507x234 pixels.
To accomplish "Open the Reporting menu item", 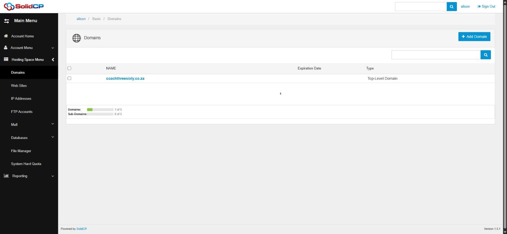I will tap(20, 176).
